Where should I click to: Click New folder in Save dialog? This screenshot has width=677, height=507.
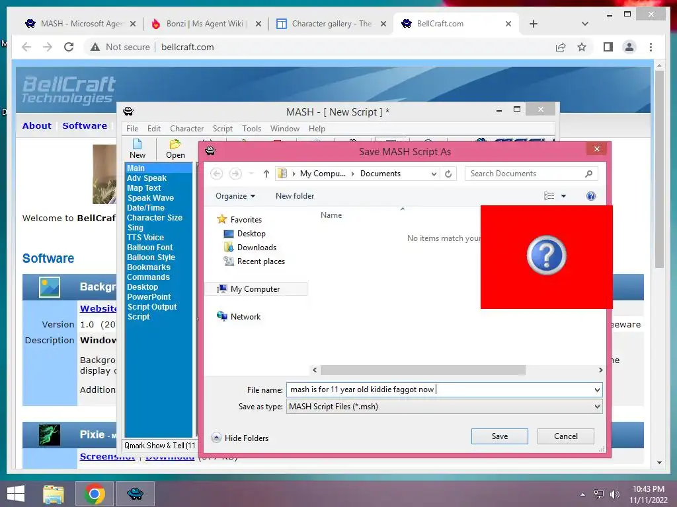tap(295, 196)
